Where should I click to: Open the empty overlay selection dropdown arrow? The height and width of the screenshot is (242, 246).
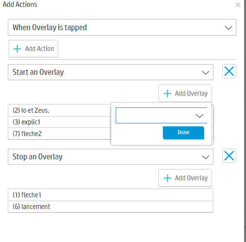click(x=199, y=116)
